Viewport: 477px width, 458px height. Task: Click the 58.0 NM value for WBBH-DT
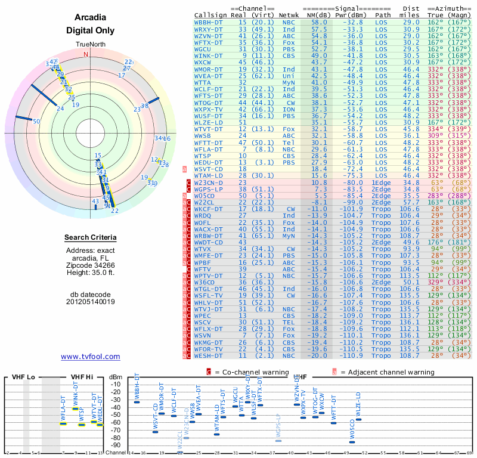click(x=319, y=23)
